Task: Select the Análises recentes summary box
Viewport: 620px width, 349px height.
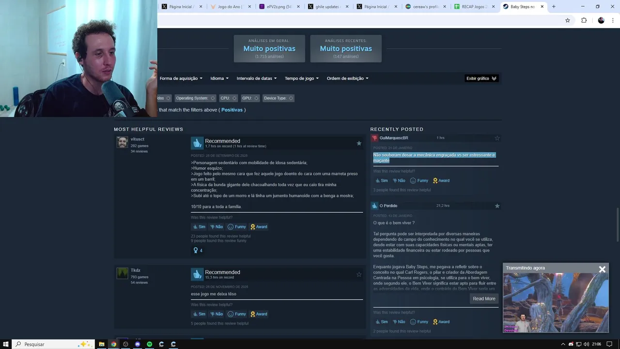Action: (x=346, y=48)
